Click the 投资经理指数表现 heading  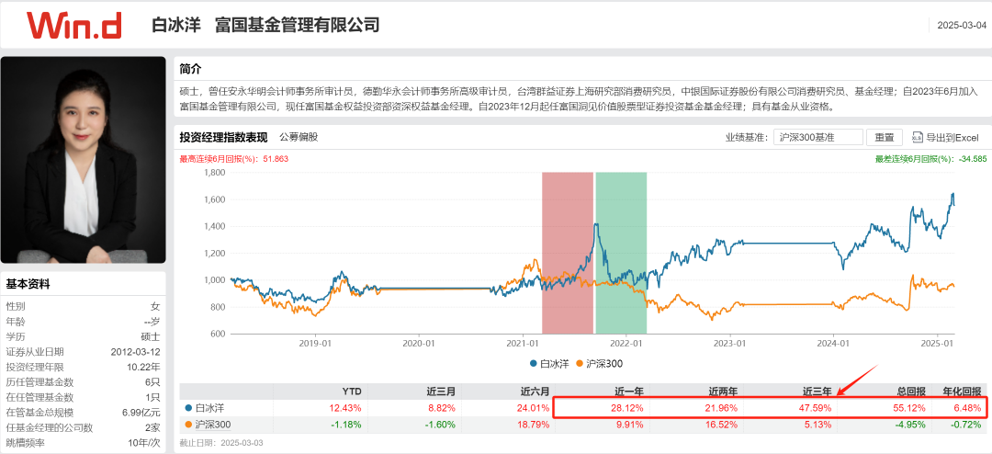tap(223, 137)
